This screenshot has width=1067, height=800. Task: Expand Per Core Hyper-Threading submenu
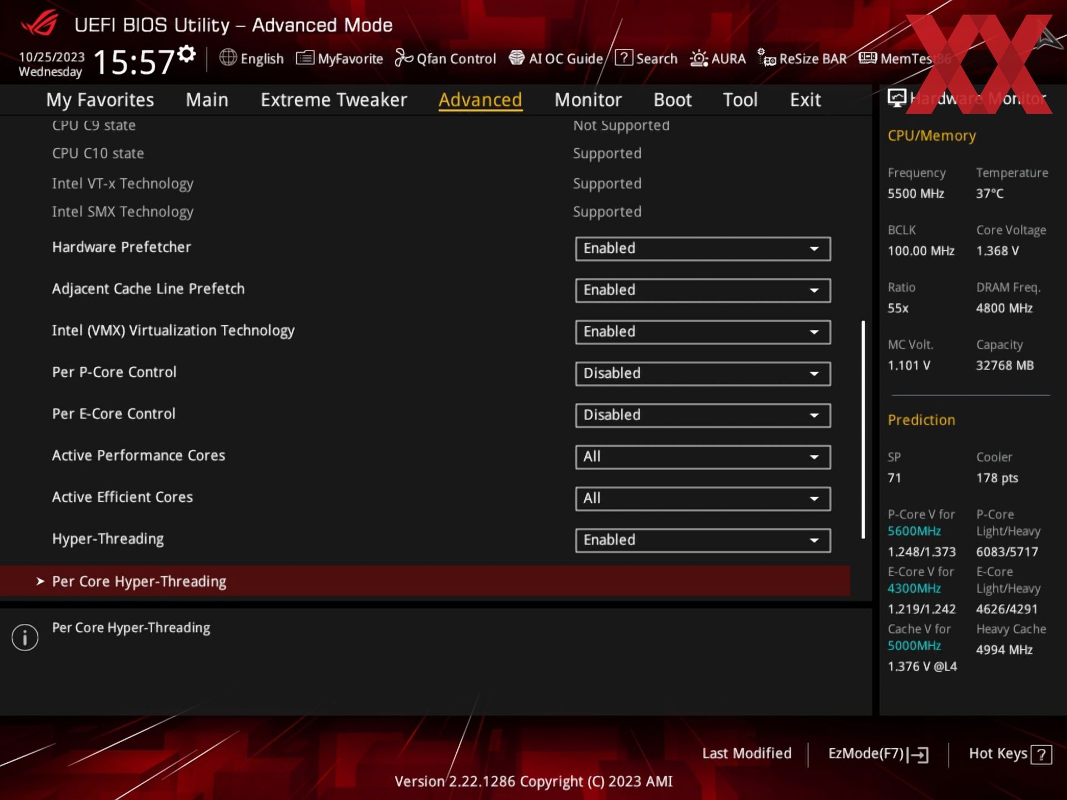[x=425, y=581]
